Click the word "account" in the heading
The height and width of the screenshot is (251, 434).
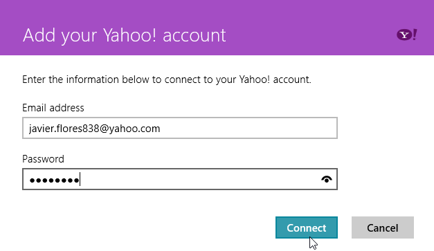(x=195, y=36)
